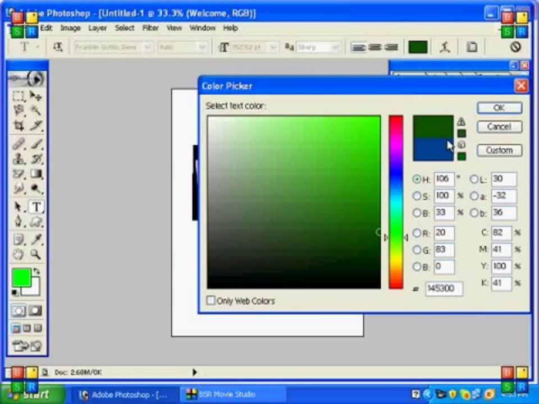The image size is (539, 404).
Task: Select the L lightness radio button
Action: pyautogui.click(x=474, y=179)
